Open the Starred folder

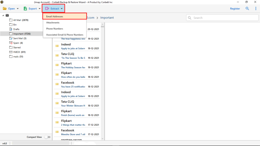(17, 47)
